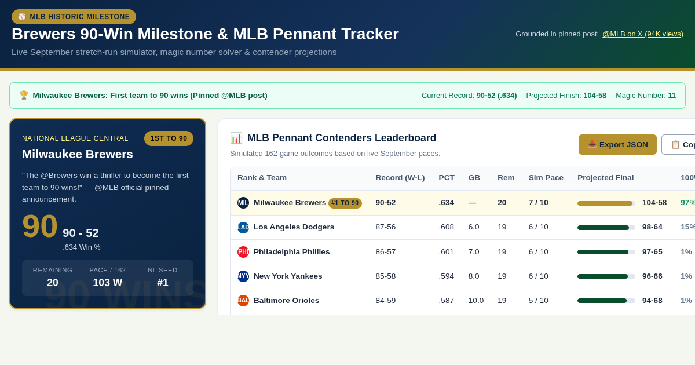Screen dimensions: 695x365
Task: Click Yankees record 85-58
Action: [x=386, y=276]
